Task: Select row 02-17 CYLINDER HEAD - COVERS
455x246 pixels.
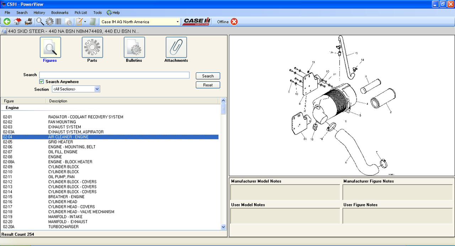Action: (x=110, y=207)
